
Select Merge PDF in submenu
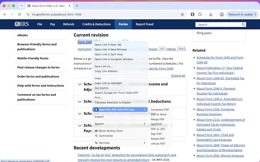pos(160,119)
